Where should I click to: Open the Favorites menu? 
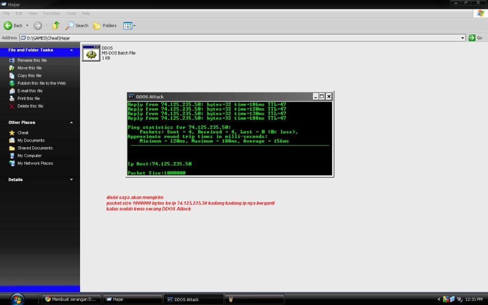pos(51,13)
